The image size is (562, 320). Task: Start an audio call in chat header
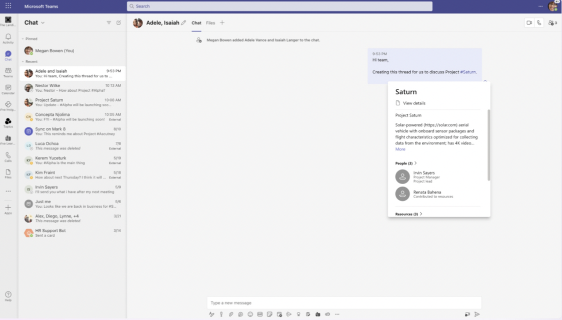[539, 23]
